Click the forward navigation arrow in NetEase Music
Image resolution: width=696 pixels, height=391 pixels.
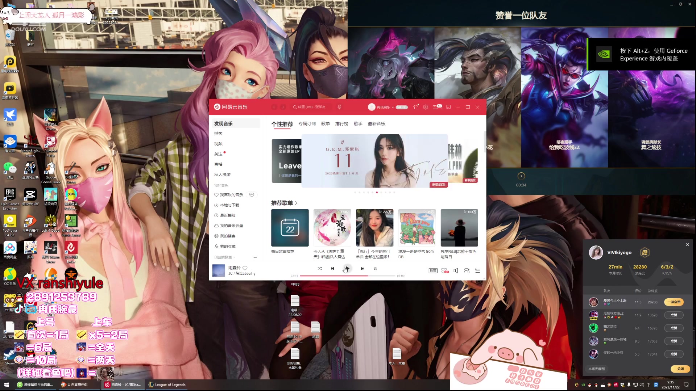[x=283, y=107]
